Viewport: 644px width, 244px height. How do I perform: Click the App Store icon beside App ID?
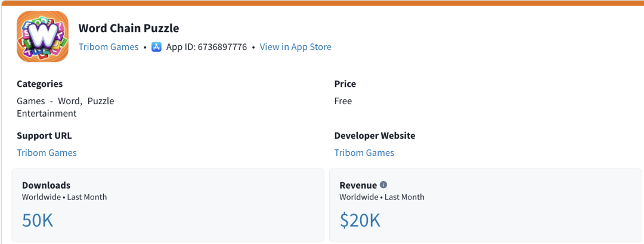pos(156,47)
